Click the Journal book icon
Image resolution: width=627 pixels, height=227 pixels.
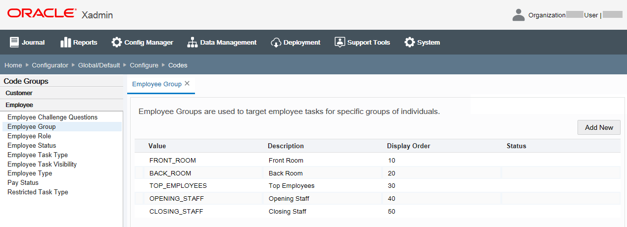click(14, 42)
